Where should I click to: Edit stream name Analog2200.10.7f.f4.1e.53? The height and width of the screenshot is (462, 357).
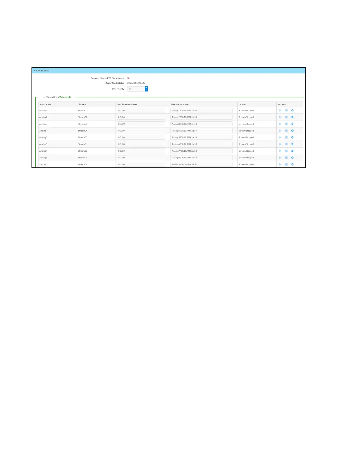[202, 117]
